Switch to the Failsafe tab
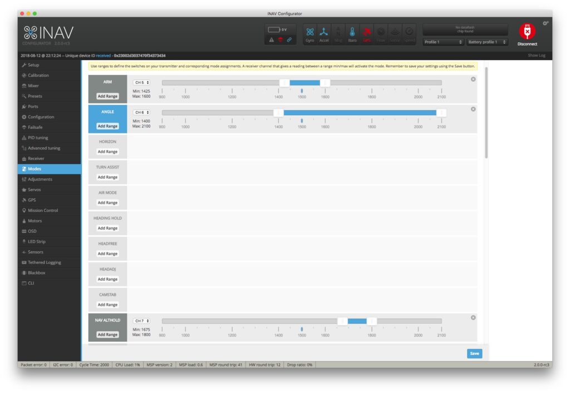 (x=36, y=127)
